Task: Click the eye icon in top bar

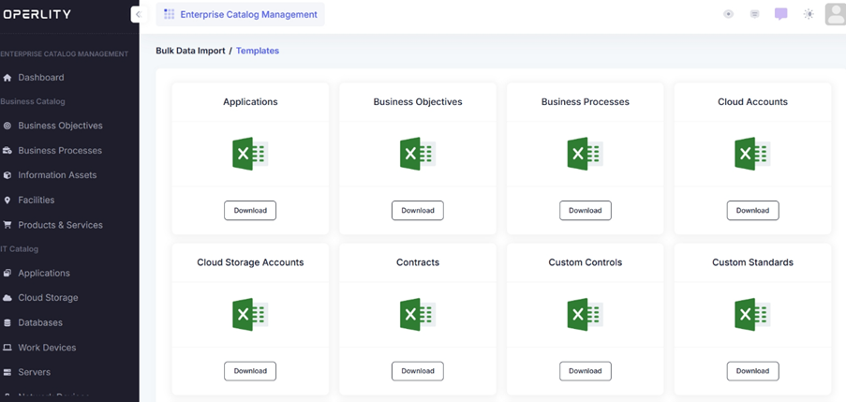Action: coord(728,14)
